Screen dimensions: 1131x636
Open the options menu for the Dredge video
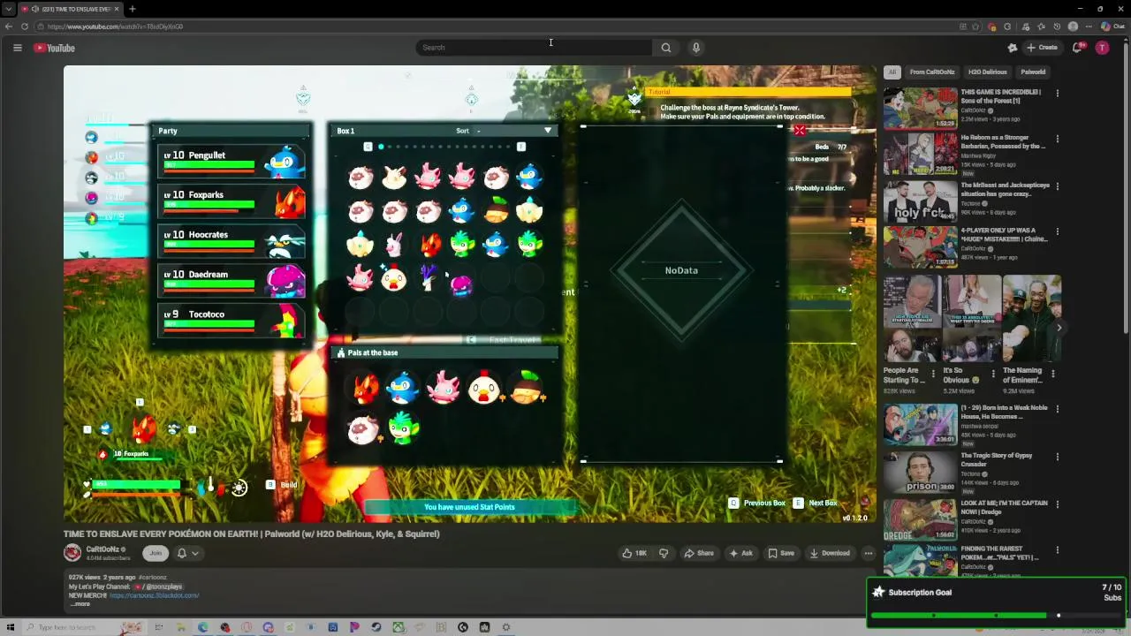click(x=1057, y=503)
